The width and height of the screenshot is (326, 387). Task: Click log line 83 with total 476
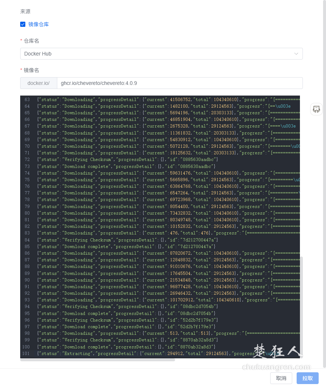pyautogui.click(x=147, y=233)
